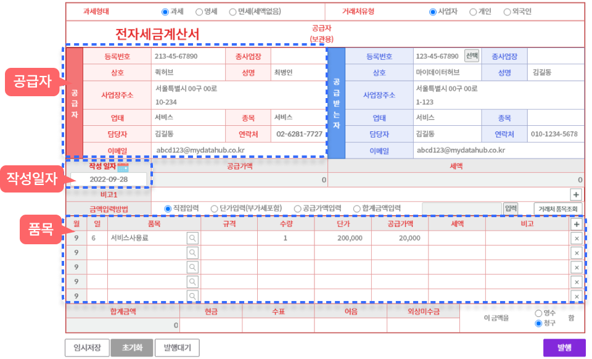The height and width of the screenshot is (359, 592).
Task: Reset the form with 초기화
Action: pyautogui.click(x=132, y=348)
